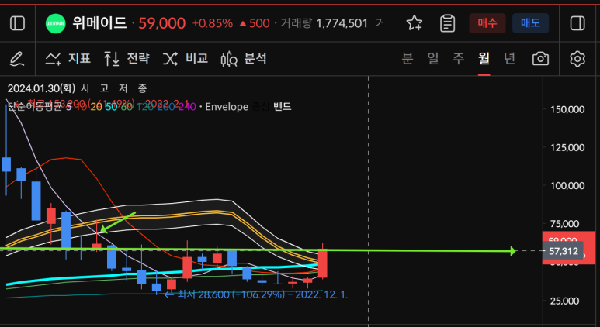The width and height of the screenshot is (600, 327).
Task: Click moving average period 240 label
Action: tap(189, 107)
